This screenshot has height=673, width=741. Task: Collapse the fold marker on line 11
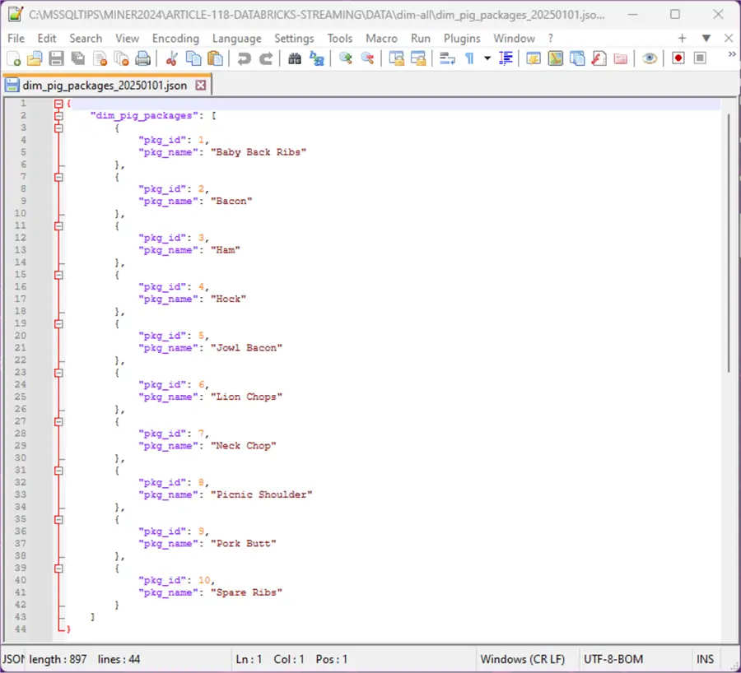[58, 225]
